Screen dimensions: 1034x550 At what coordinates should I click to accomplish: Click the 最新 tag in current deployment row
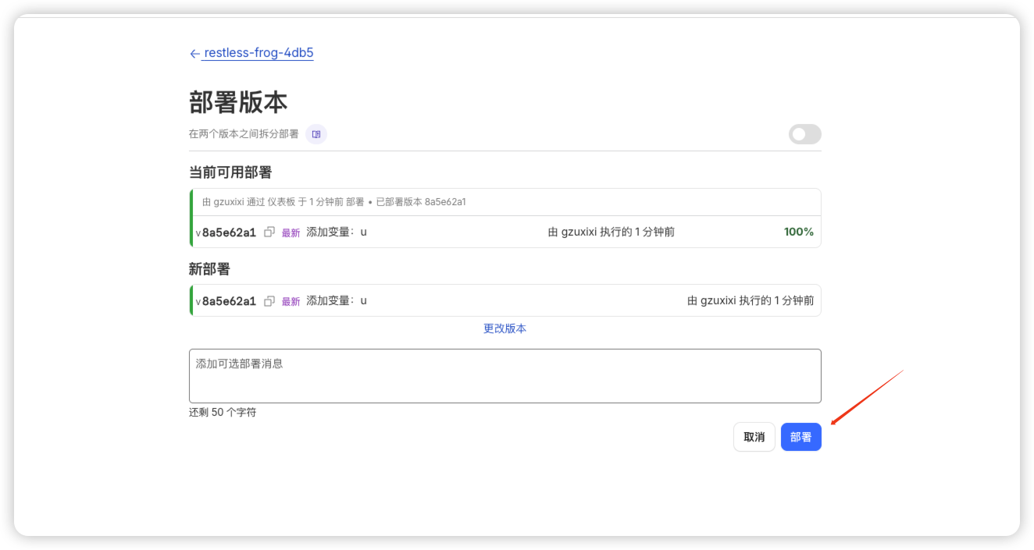(291, 232)
